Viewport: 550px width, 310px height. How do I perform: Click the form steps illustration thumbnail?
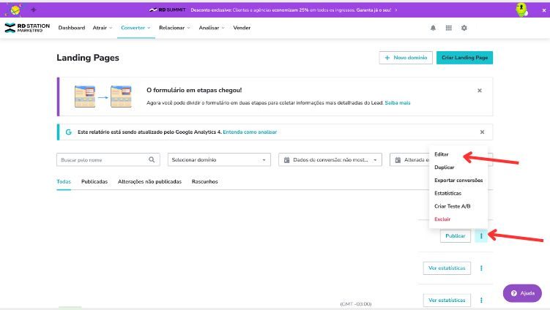pos(103,97)
